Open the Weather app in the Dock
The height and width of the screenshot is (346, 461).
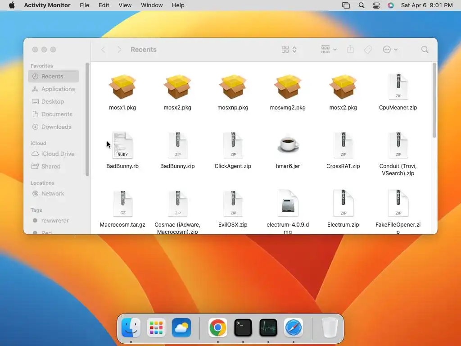(181, 328)
